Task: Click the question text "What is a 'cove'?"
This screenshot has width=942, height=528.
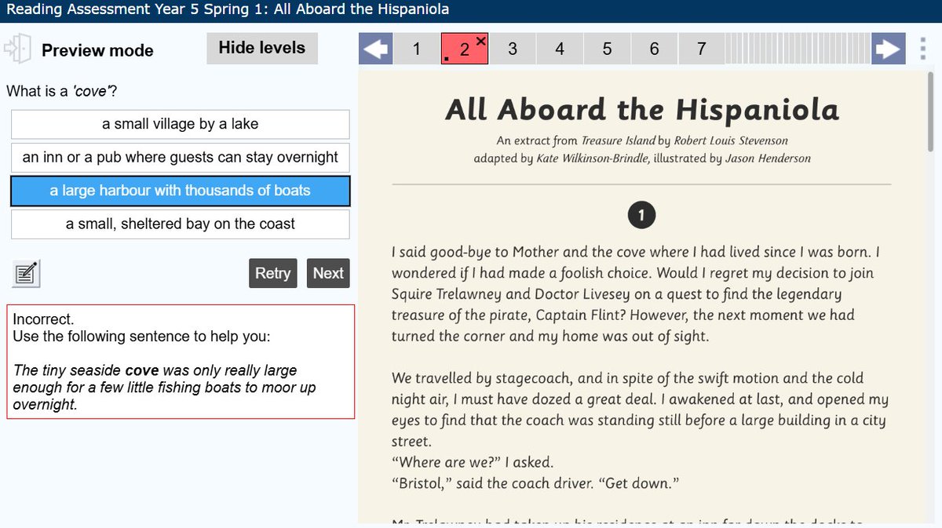Action: point(62,91)
